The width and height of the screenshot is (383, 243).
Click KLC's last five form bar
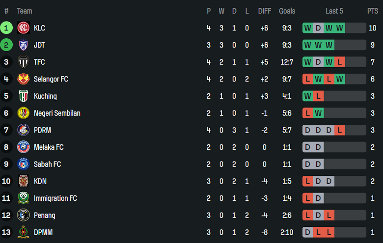coord(334,28)
